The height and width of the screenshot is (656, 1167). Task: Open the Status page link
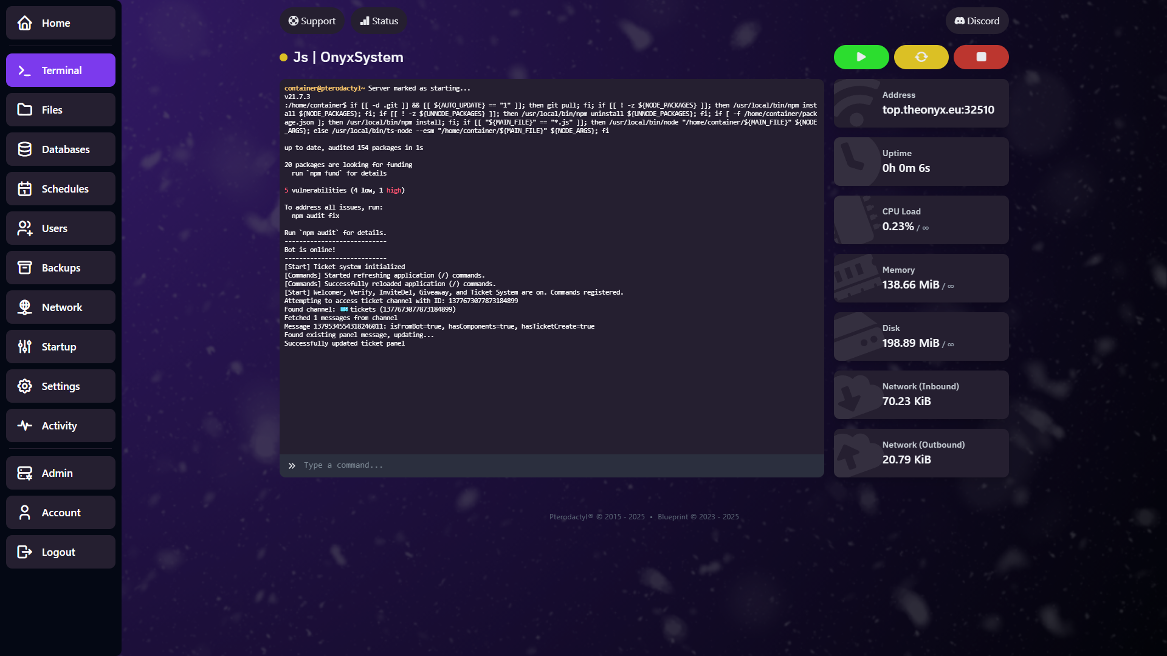[379, 21]
